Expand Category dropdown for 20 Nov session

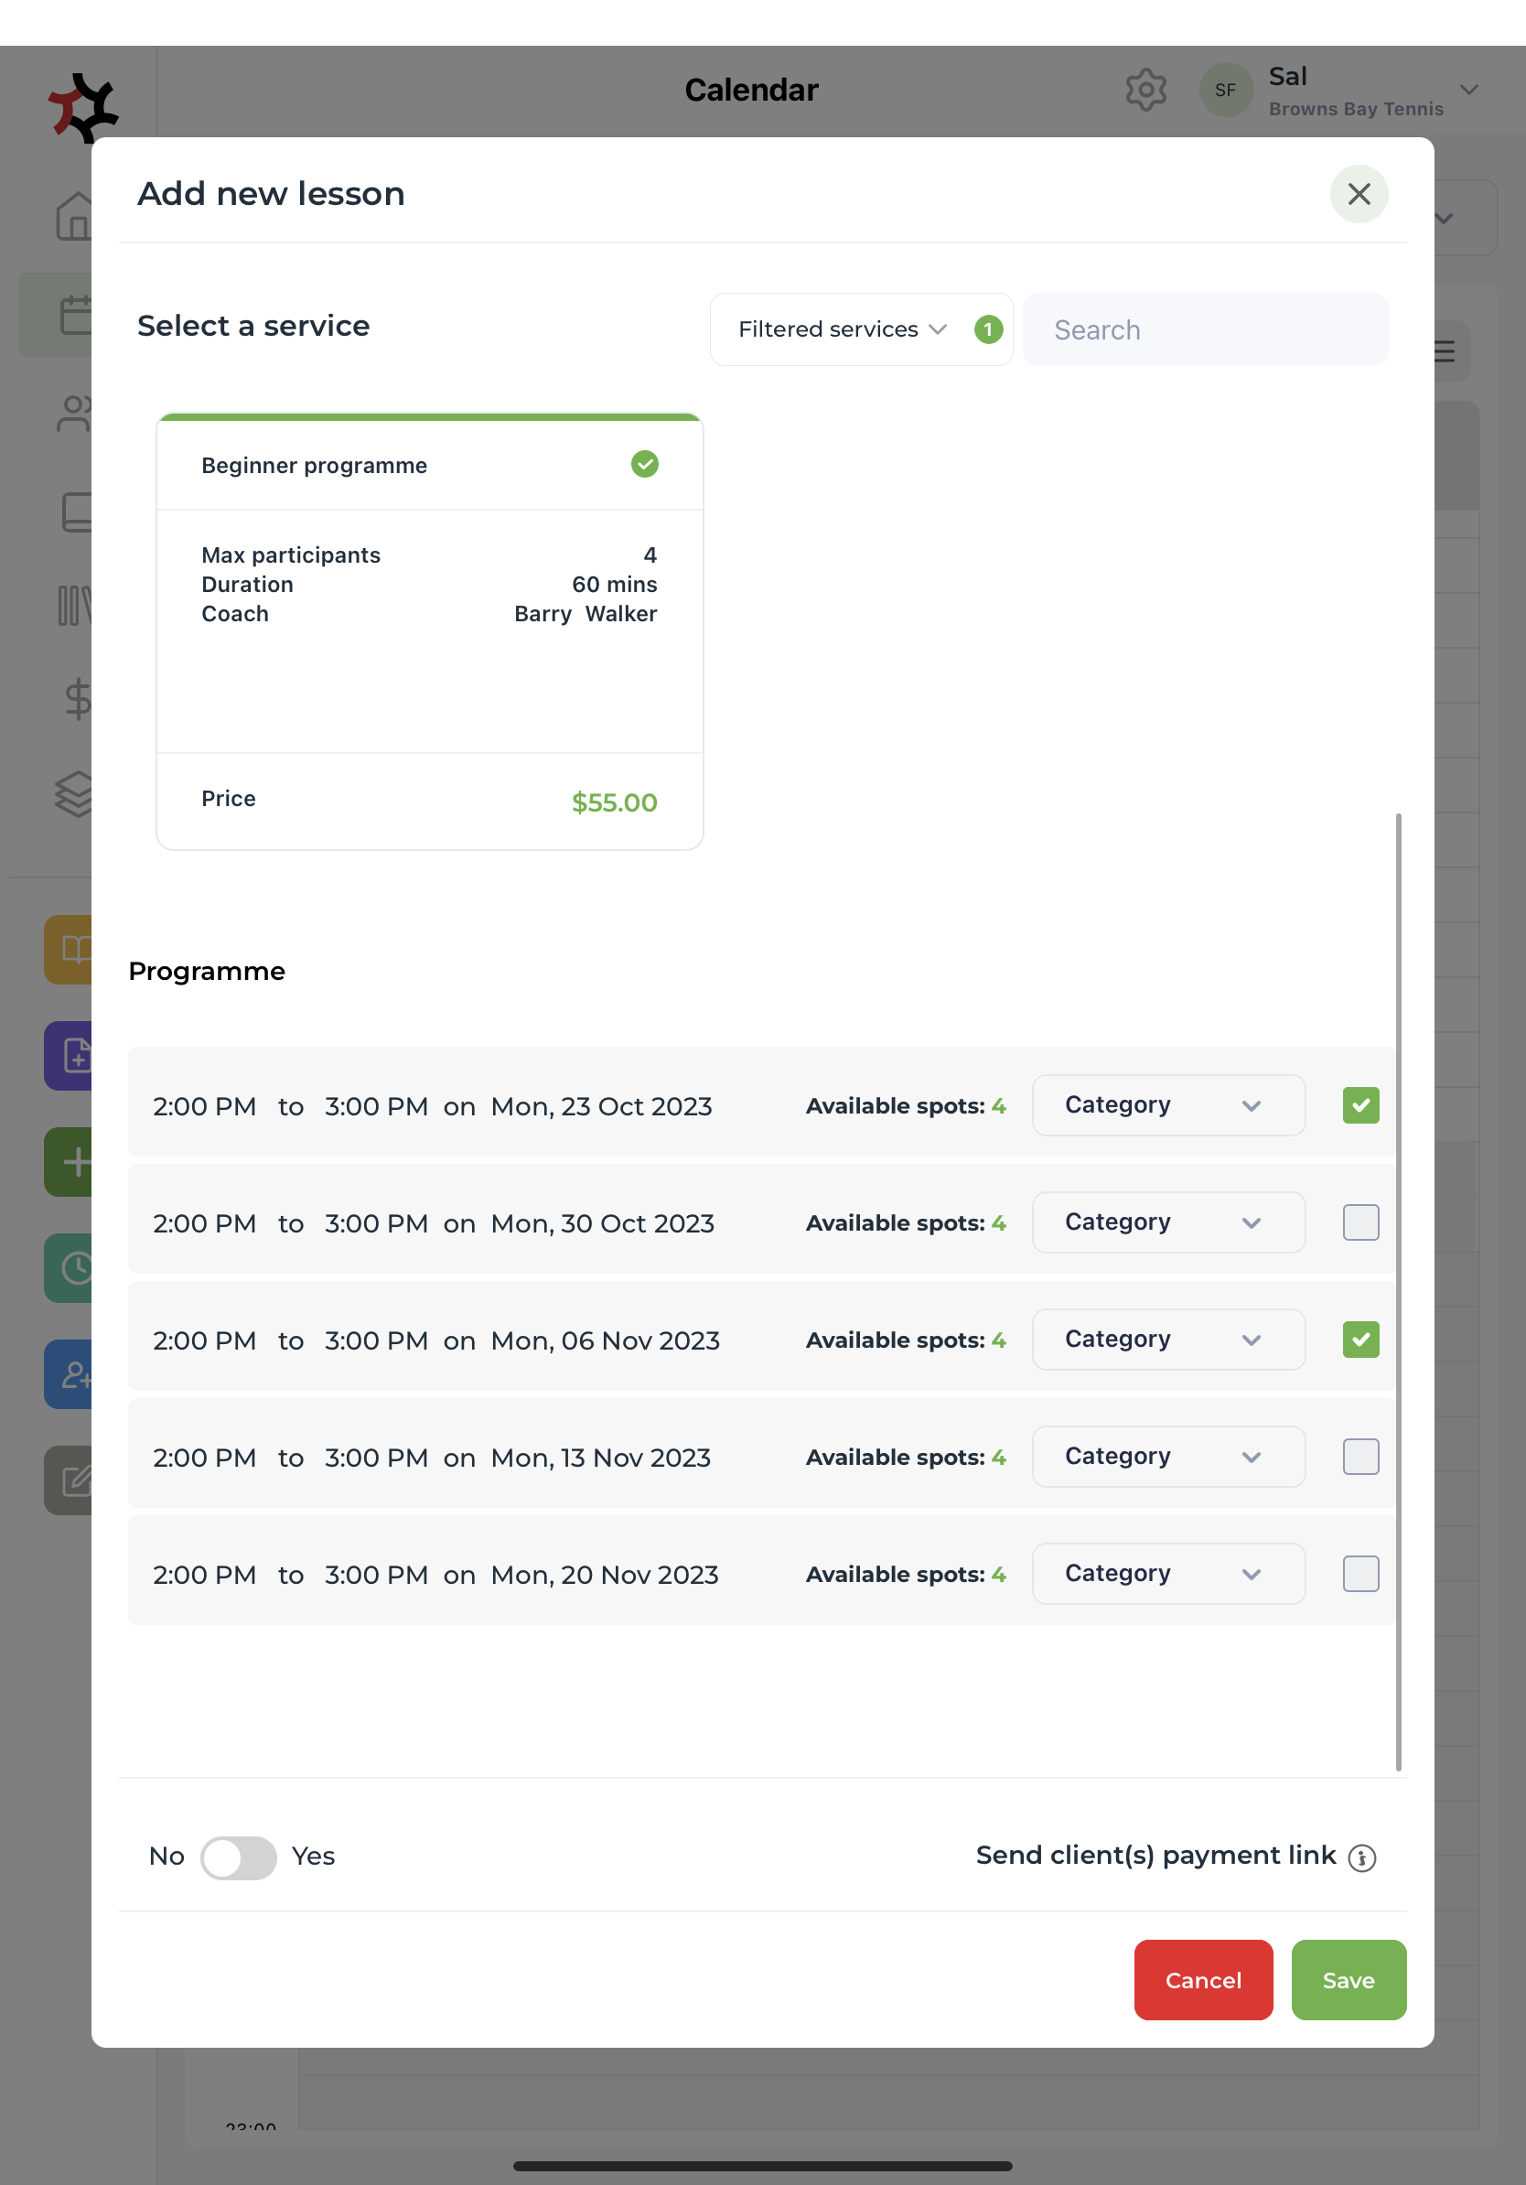coord(1167,1573)
